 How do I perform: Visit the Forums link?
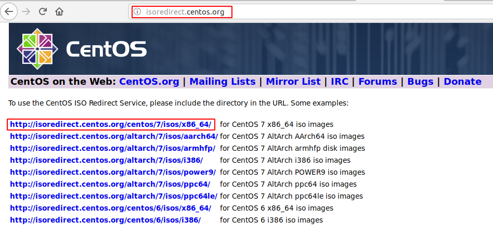click(378, 82)
